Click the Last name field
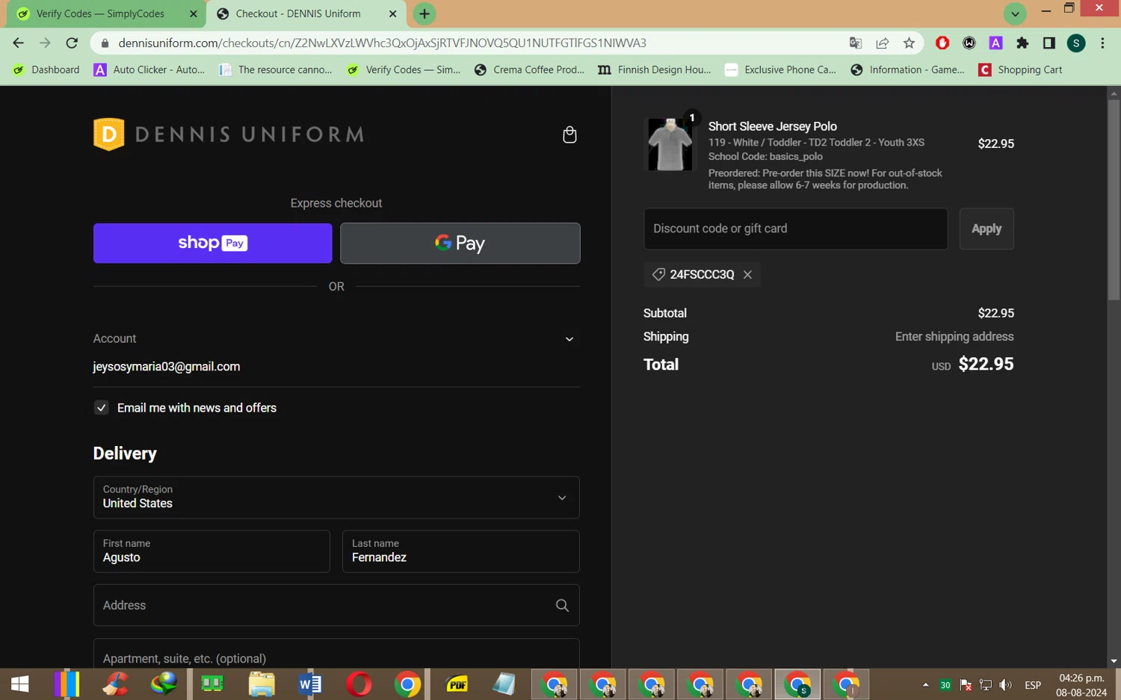Screen dimensions: 1121x700 tap(461, 551)
